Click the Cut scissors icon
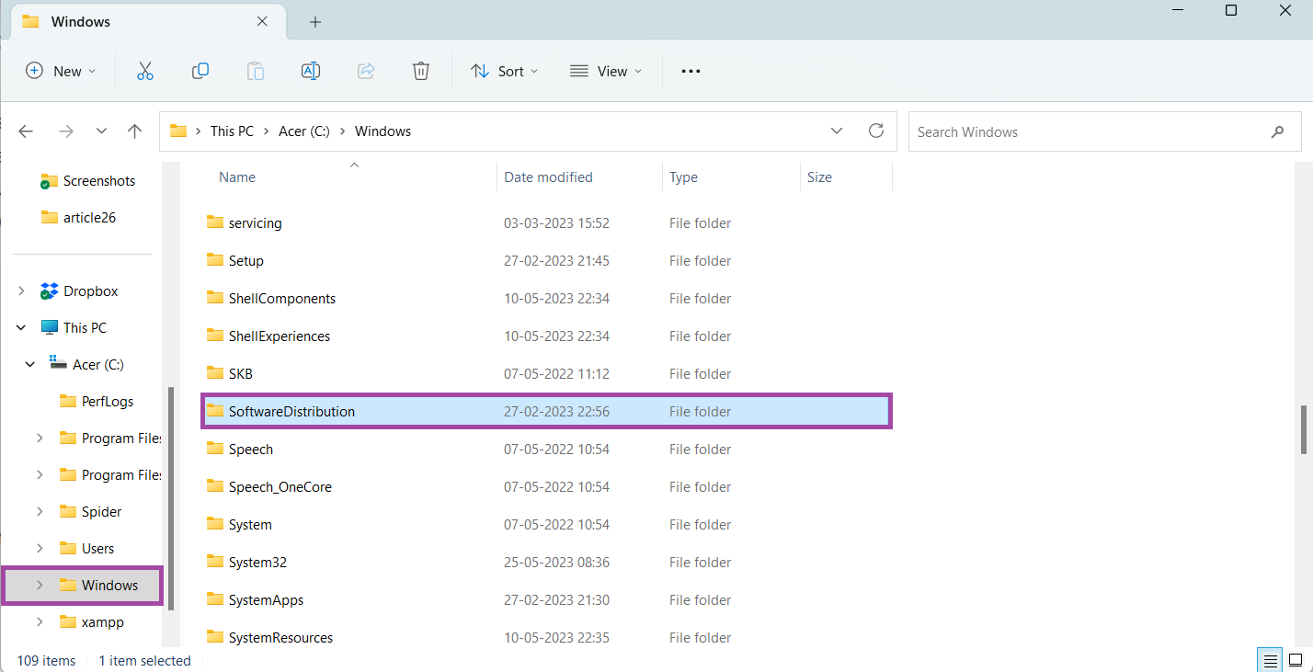 (144, 71)
